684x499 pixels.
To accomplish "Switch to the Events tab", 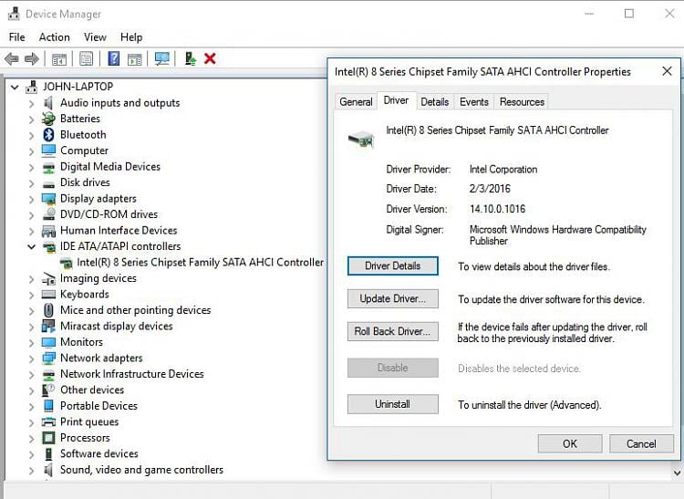I will click(x=474, y=101).
